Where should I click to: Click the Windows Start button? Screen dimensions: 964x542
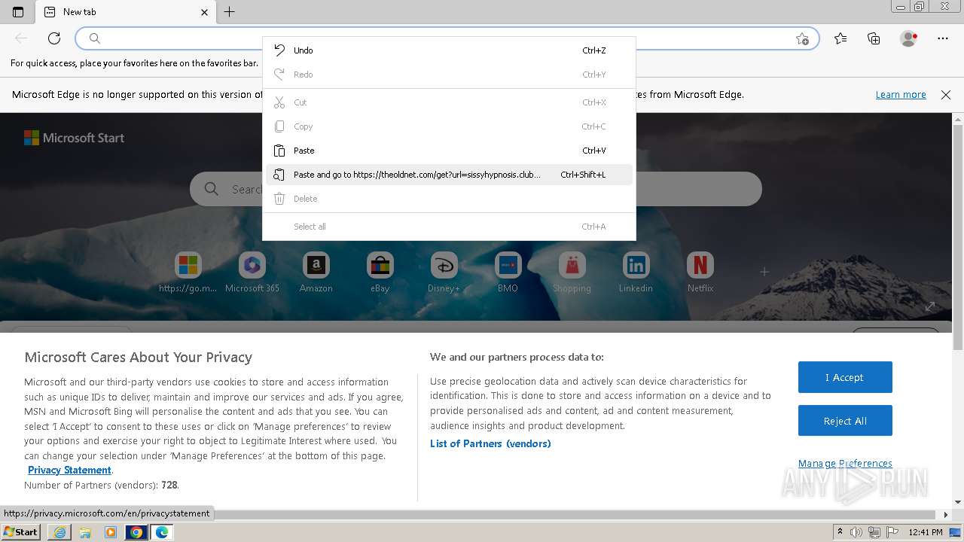(21, 531)
